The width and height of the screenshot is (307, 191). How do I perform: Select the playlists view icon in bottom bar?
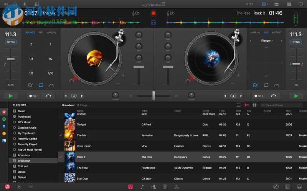coord(130,187)
